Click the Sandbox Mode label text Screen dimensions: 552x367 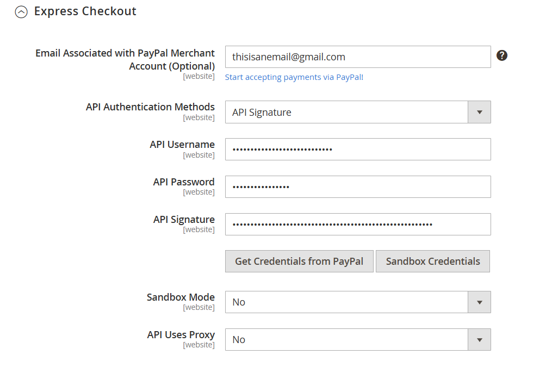[181, 297]
